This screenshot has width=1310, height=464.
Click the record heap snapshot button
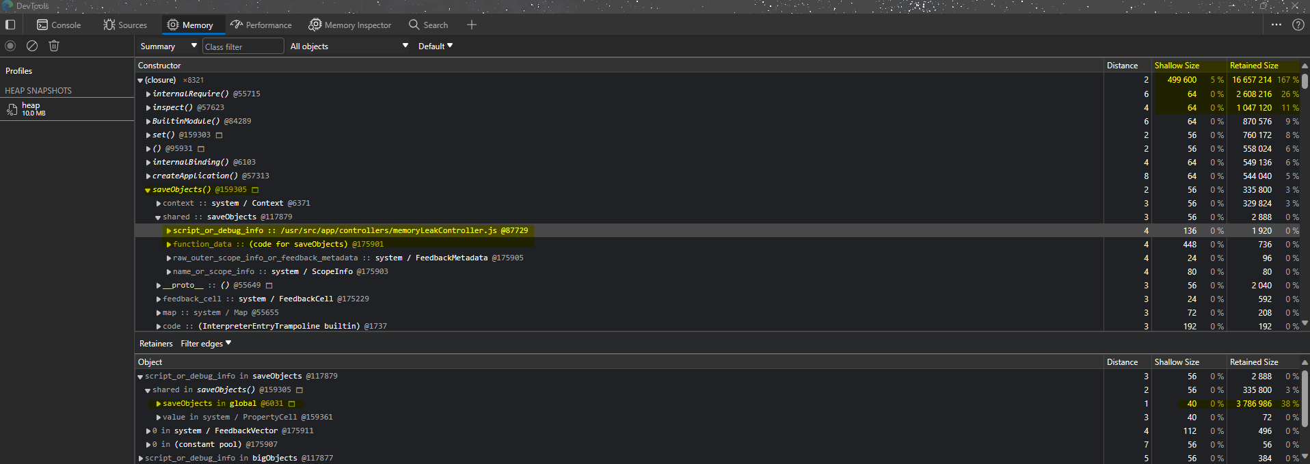point(10,46)
